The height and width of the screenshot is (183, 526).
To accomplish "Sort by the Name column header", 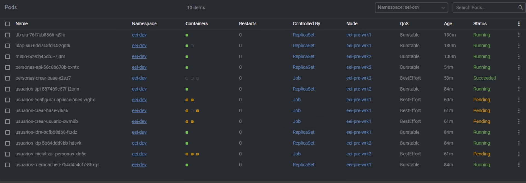I will [x=22, y=24].
